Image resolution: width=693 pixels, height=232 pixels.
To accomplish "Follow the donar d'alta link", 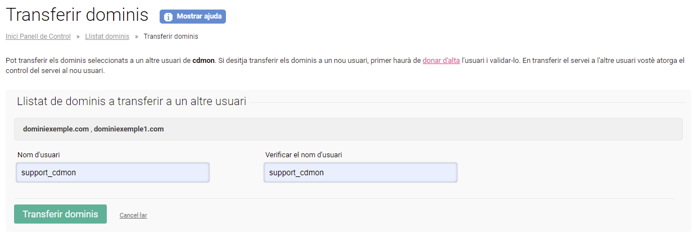I will coord(441,60).
